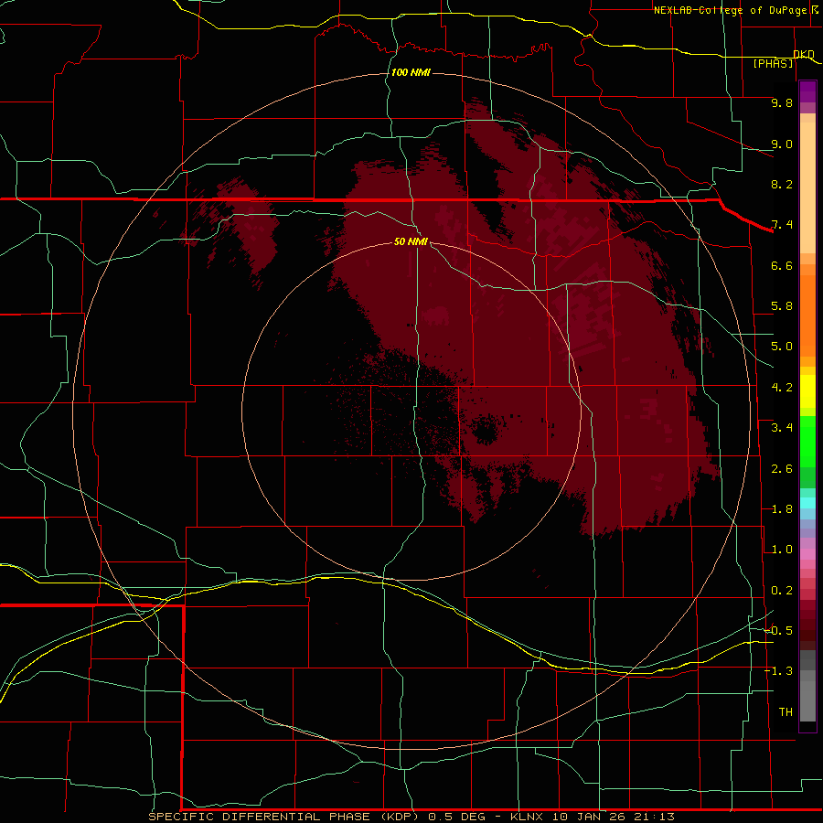Pick the pink segment of the color scale
Viewport: 823px width, 823px height.
coord(807,554)
